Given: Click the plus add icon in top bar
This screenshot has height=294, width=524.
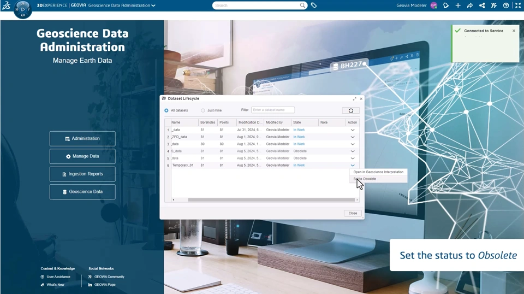Looking at the screenshot, I should click(458, 5).
